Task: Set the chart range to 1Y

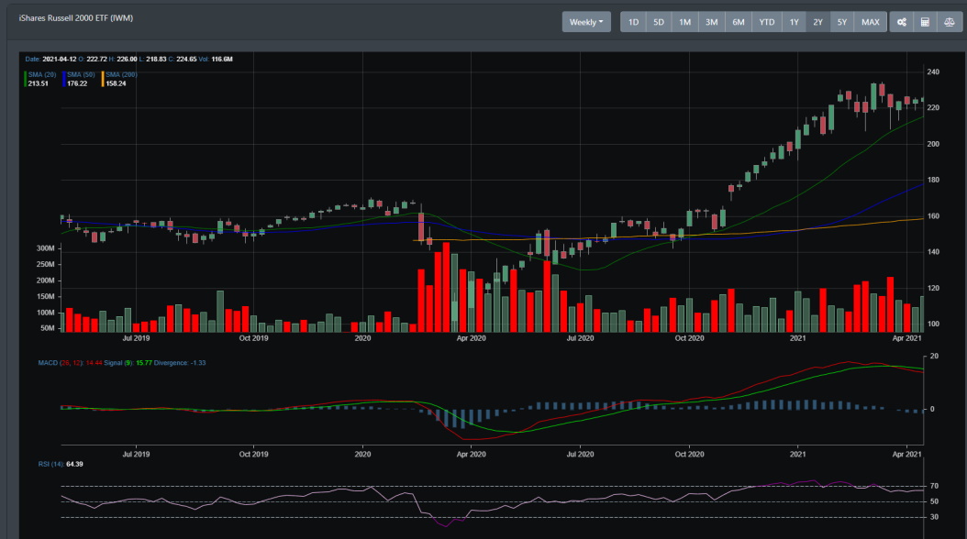Action: point(794,22)
